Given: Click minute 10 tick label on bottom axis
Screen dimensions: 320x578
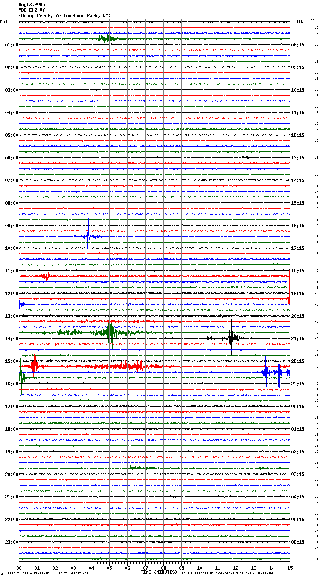Looking at the screenshot, I should (200, 568).
